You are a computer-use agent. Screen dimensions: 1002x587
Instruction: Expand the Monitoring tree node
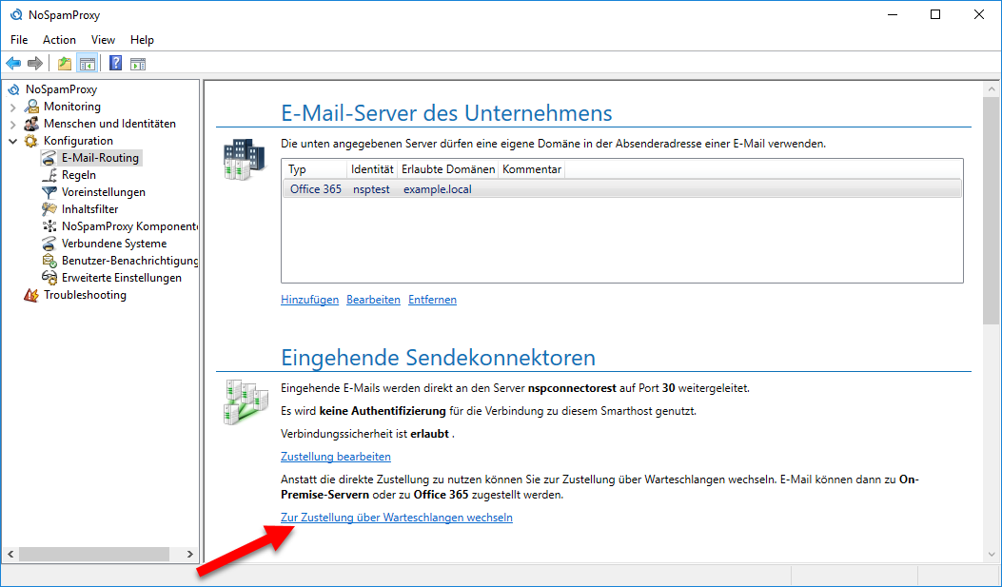[13, 107]
